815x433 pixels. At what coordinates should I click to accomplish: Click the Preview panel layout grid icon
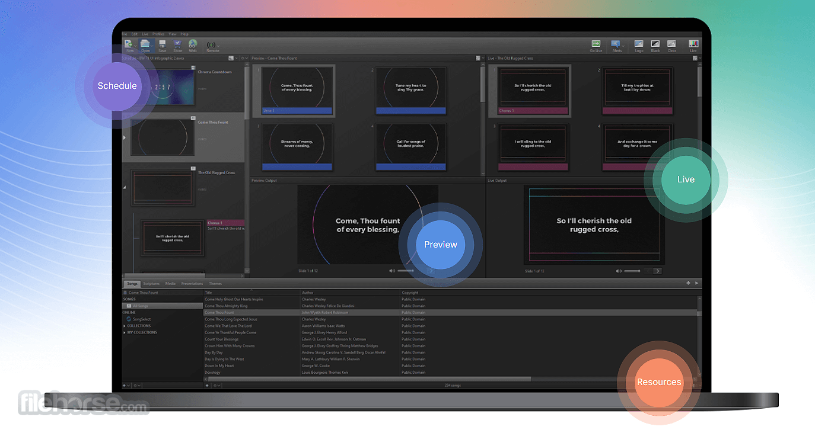pyautogui.click(x=477, y=58)
